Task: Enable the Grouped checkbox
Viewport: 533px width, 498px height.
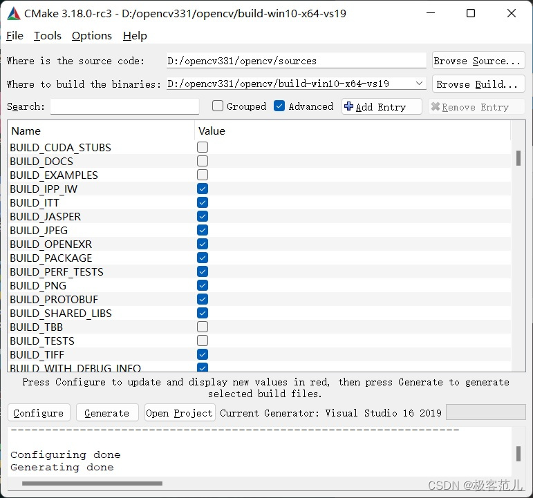Action: tap(218, 106)
